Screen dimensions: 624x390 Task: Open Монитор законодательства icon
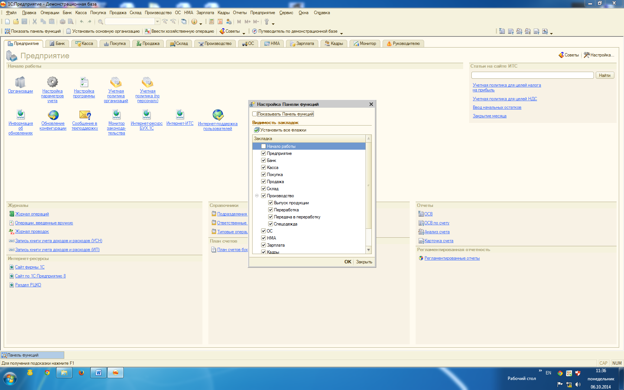tap(117, 114)
